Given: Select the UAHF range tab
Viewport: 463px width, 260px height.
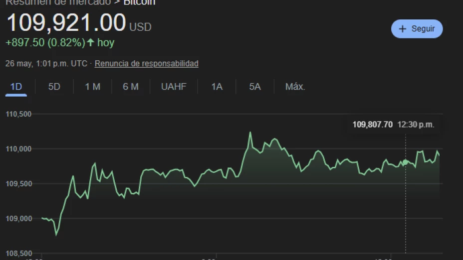Looking at the screenshot, I should pyautogui.click(x=174, y=87).
